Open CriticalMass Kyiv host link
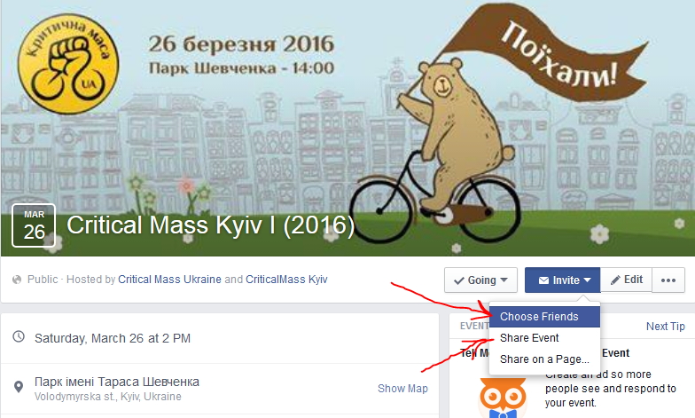Viewport: 695px width, 418px height. pos(286,280)
